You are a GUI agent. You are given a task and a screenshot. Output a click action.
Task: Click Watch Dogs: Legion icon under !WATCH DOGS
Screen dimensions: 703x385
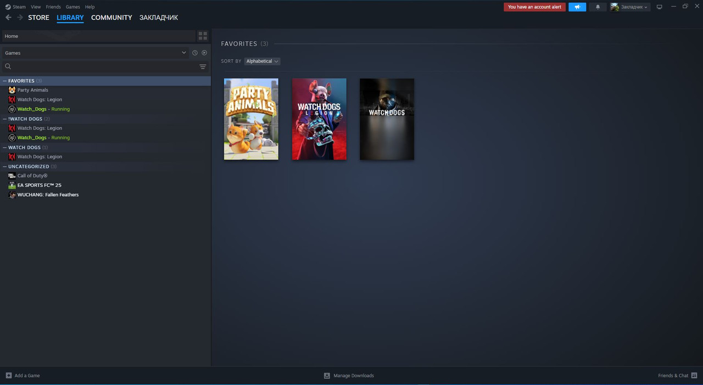click(x=12, y=128)
